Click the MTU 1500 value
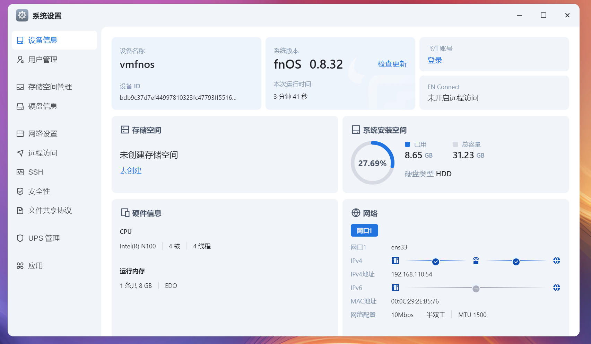Screen dimensions: 591x344 coord(472,315)
